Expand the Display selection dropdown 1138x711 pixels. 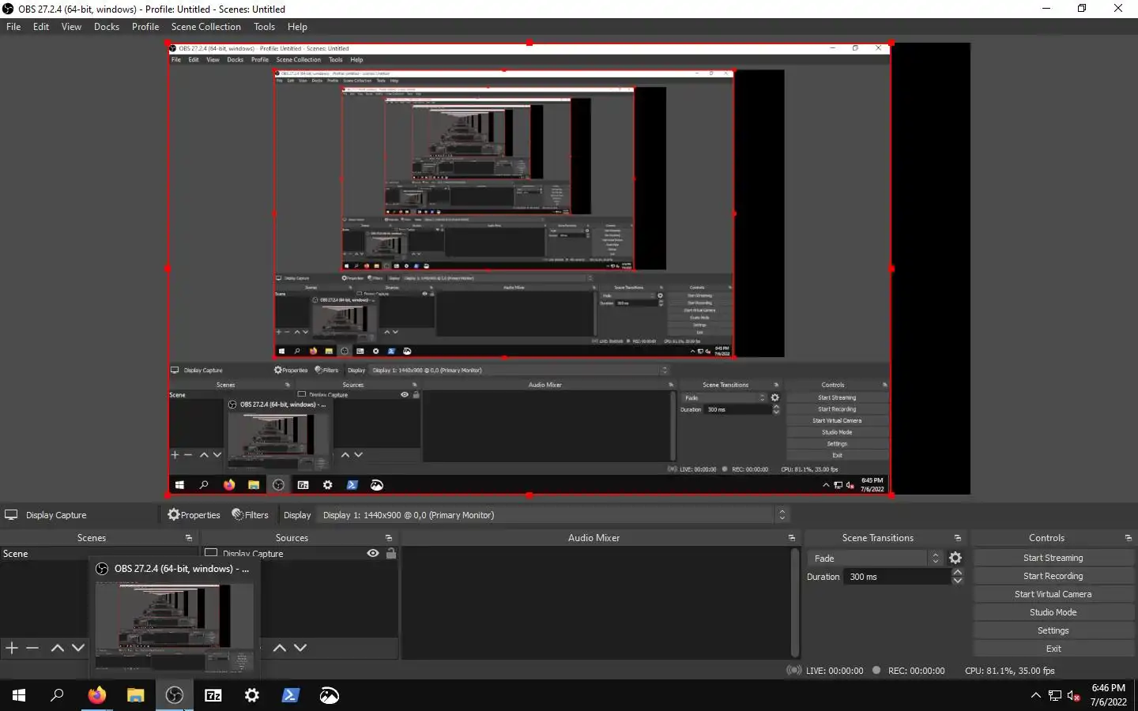tap(553, 515)
